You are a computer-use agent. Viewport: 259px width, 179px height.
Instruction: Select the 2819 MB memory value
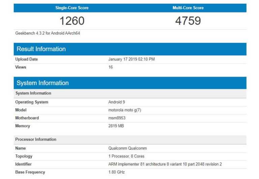pyautogui.click(x=116, y=126)
